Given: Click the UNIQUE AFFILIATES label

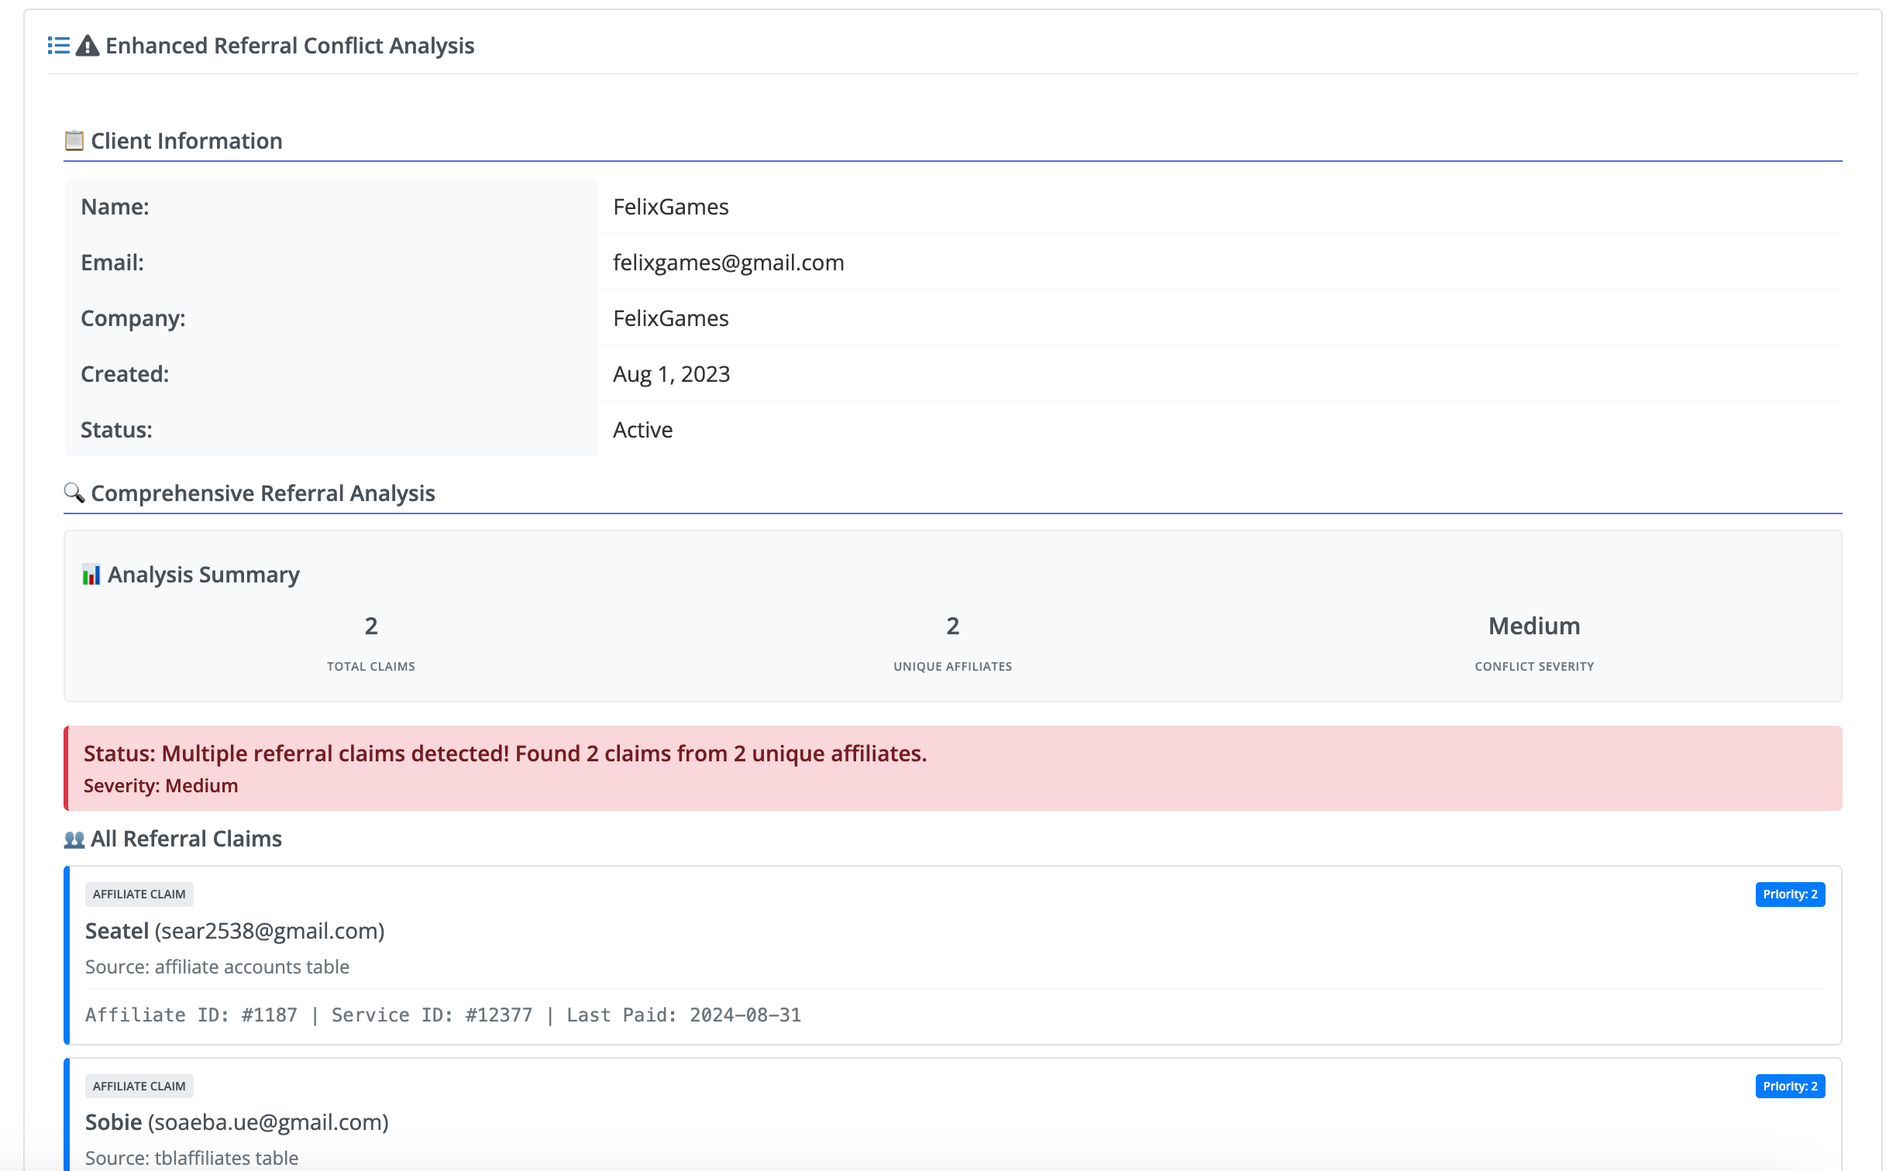Looking at the screenshot, I should pos(952,666).
